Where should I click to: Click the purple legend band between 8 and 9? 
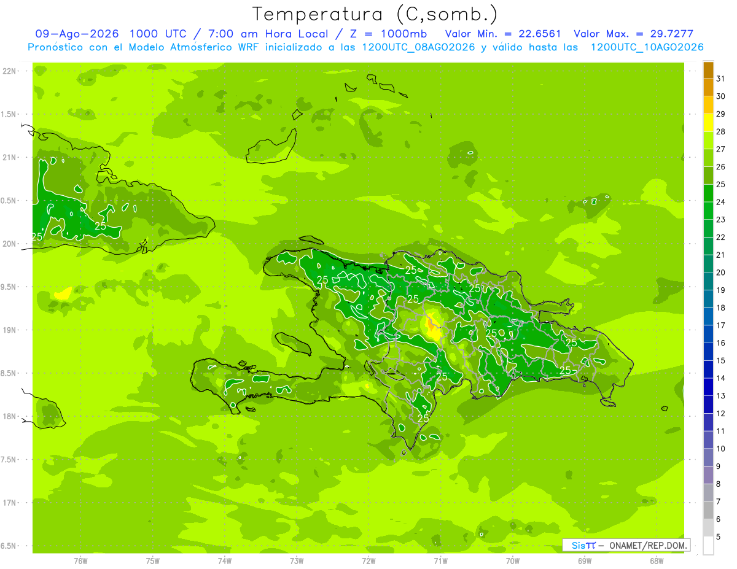point(708,475)
